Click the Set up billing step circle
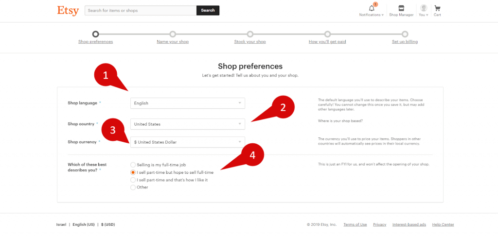Viewport: 498px width, 236px height. click(405, 34)
